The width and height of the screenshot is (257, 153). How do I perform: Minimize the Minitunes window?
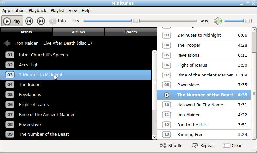point(242,4)
